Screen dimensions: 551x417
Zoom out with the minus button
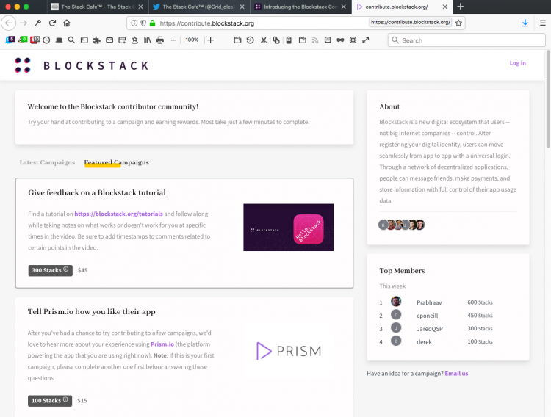click(173, 40)
